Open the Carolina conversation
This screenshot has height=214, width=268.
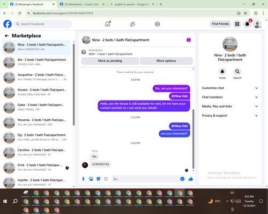point(36,152)
